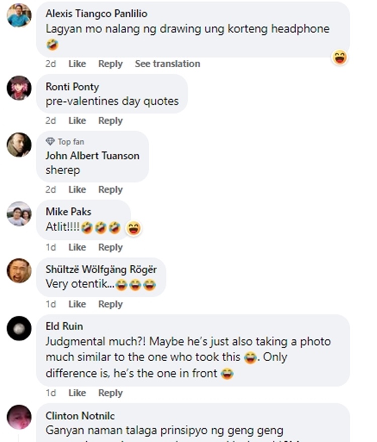
Task: Click Clinton Notnilc's profile picture
Action: click(19, 417)
